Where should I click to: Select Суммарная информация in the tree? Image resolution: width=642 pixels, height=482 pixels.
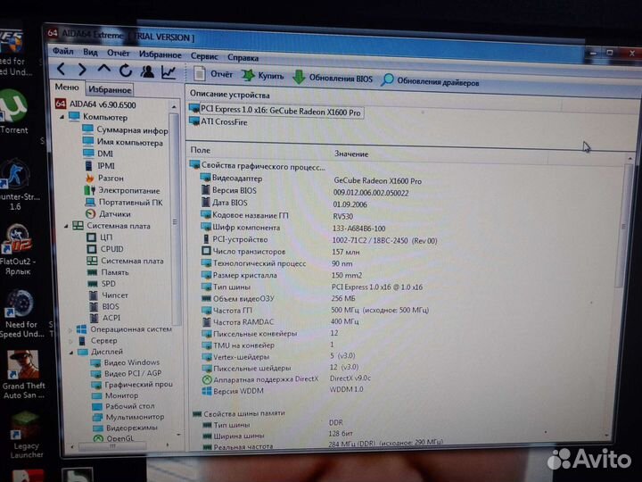tap(125, 130)
